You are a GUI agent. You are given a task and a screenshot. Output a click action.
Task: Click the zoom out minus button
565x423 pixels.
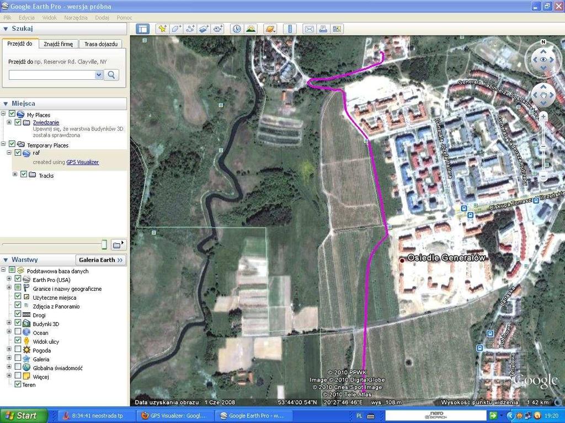543,177
